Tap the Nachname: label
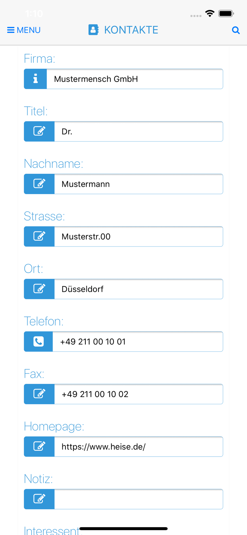The height and width of the screenshot is (535, 247). click(54, 164)
